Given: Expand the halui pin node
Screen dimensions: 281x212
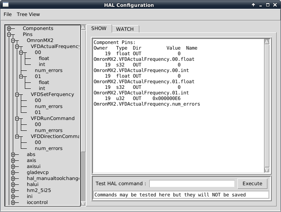Looking at the screenshot, I should click(13, 185).
